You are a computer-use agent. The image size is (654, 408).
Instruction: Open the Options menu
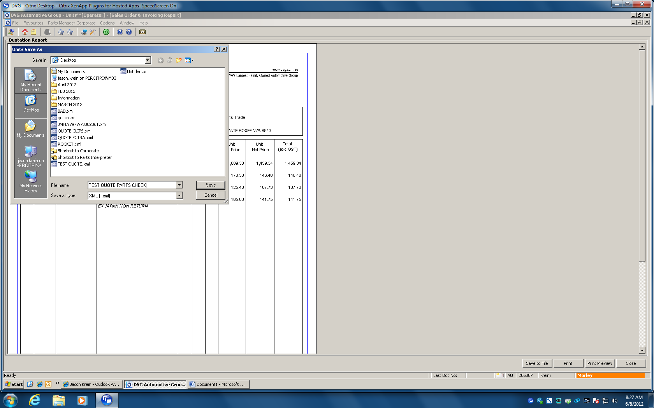(107, 23)
